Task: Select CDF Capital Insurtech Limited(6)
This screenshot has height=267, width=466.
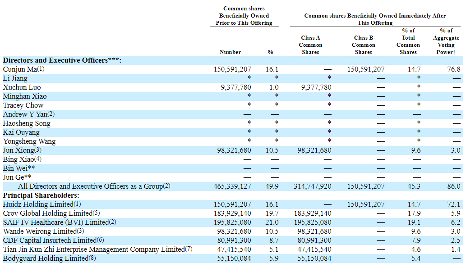Action: pyautogui.click(x=54, y=240)
